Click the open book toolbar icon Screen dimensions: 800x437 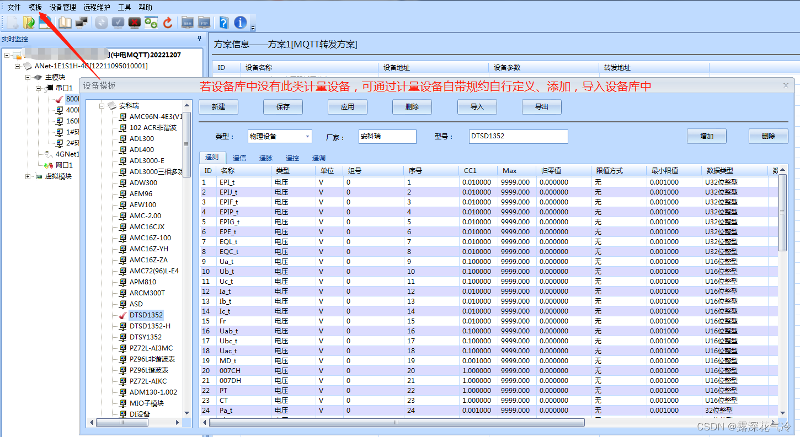pos(65,23)
